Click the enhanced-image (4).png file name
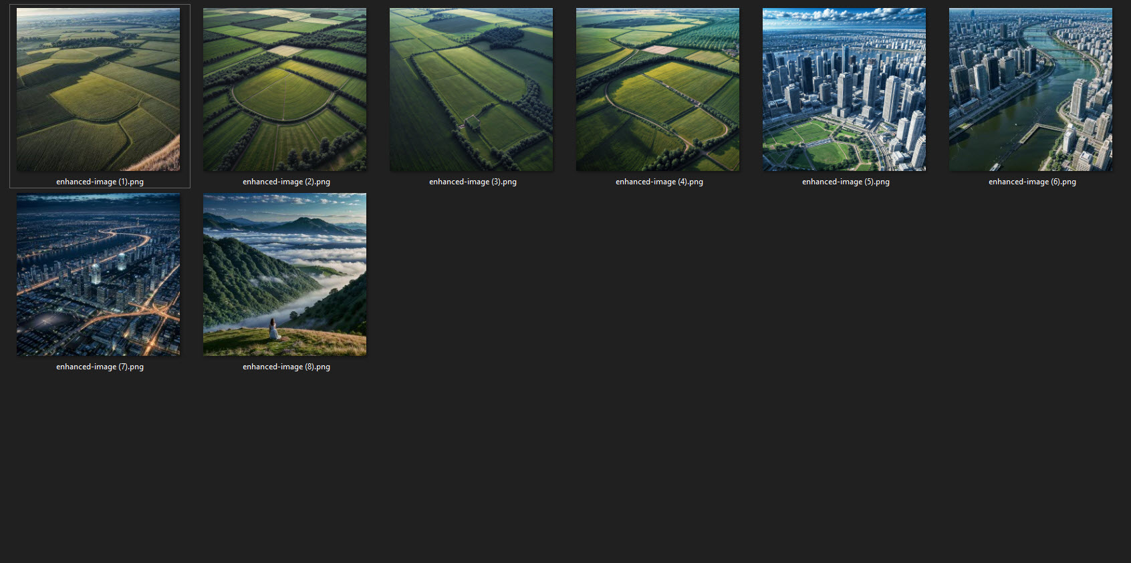 point(659,182)
